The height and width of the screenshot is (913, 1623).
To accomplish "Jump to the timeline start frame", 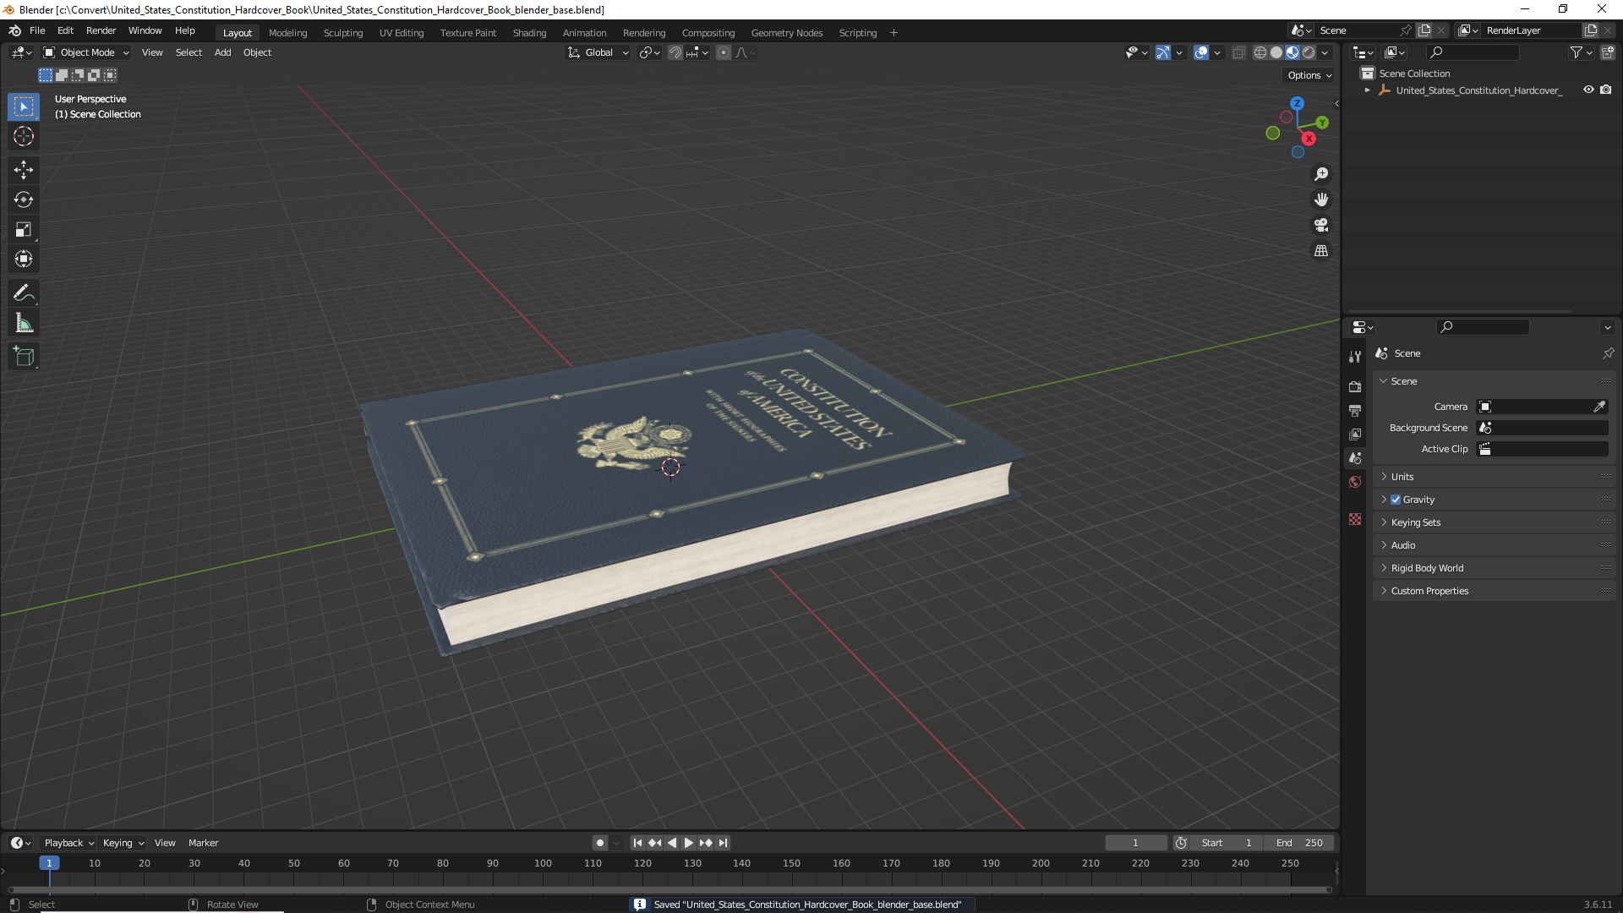I will [637, 843].
